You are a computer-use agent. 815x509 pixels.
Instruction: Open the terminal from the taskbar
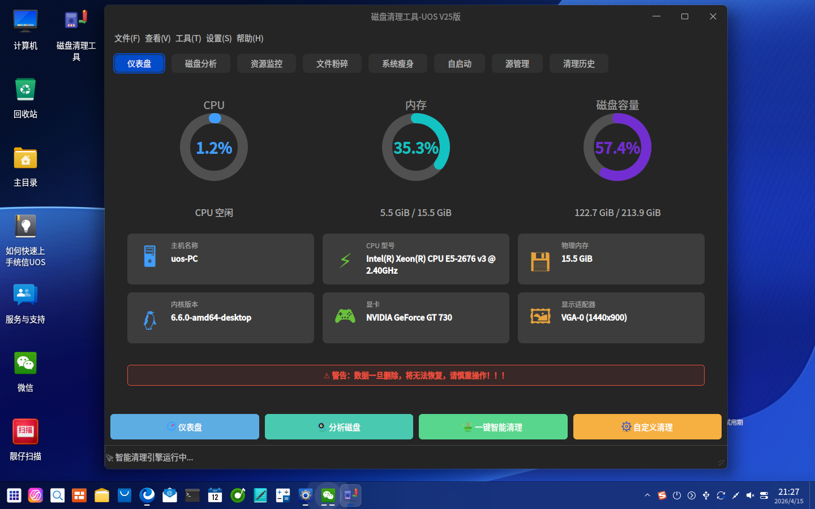(x=192, y=495)
